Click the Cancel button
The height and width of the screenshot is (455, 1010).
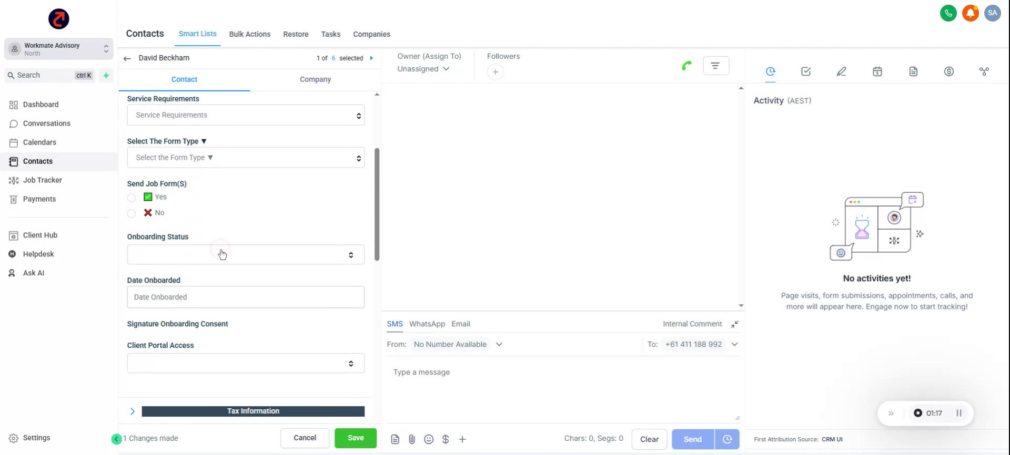click(305, 438)
